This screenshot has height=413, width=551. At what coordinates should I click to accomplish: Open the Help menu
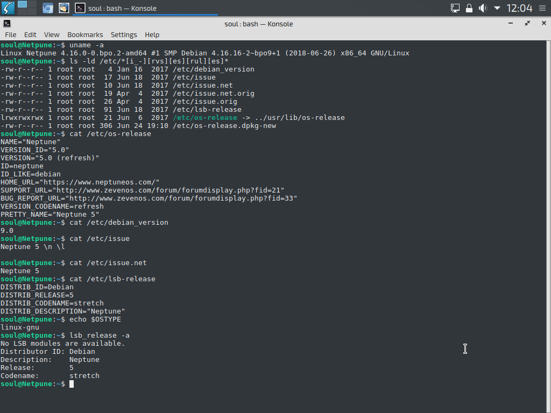[x=152, y=34]
